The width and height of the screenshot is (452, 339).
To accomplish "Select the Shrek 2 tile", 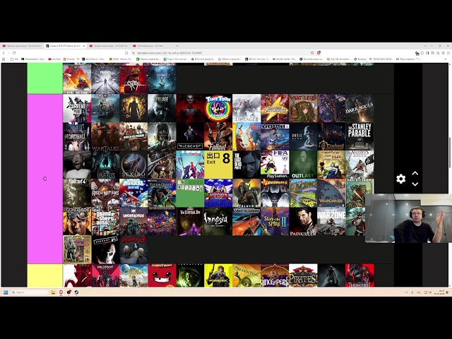I will 246,275.
